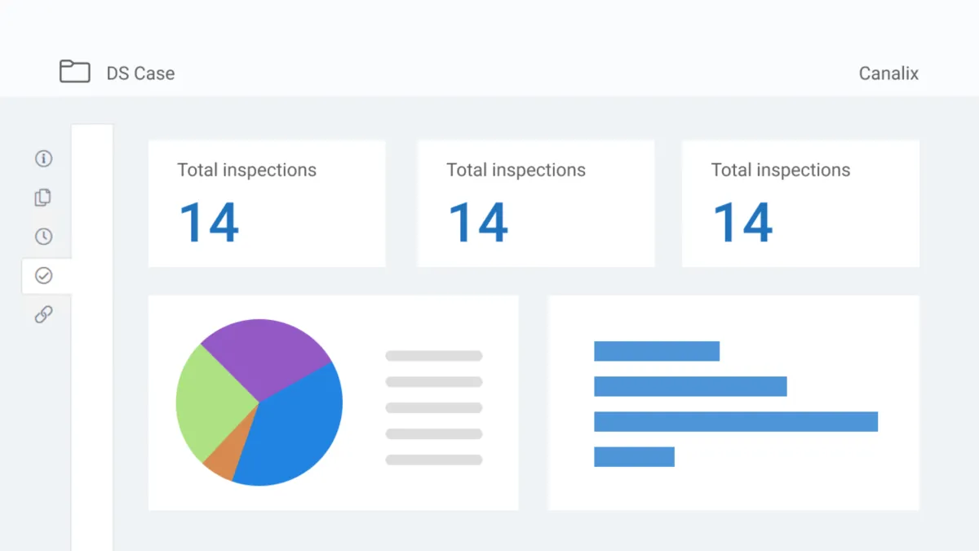
Task: Click the green slice of the pie chart
Action: 212,400
